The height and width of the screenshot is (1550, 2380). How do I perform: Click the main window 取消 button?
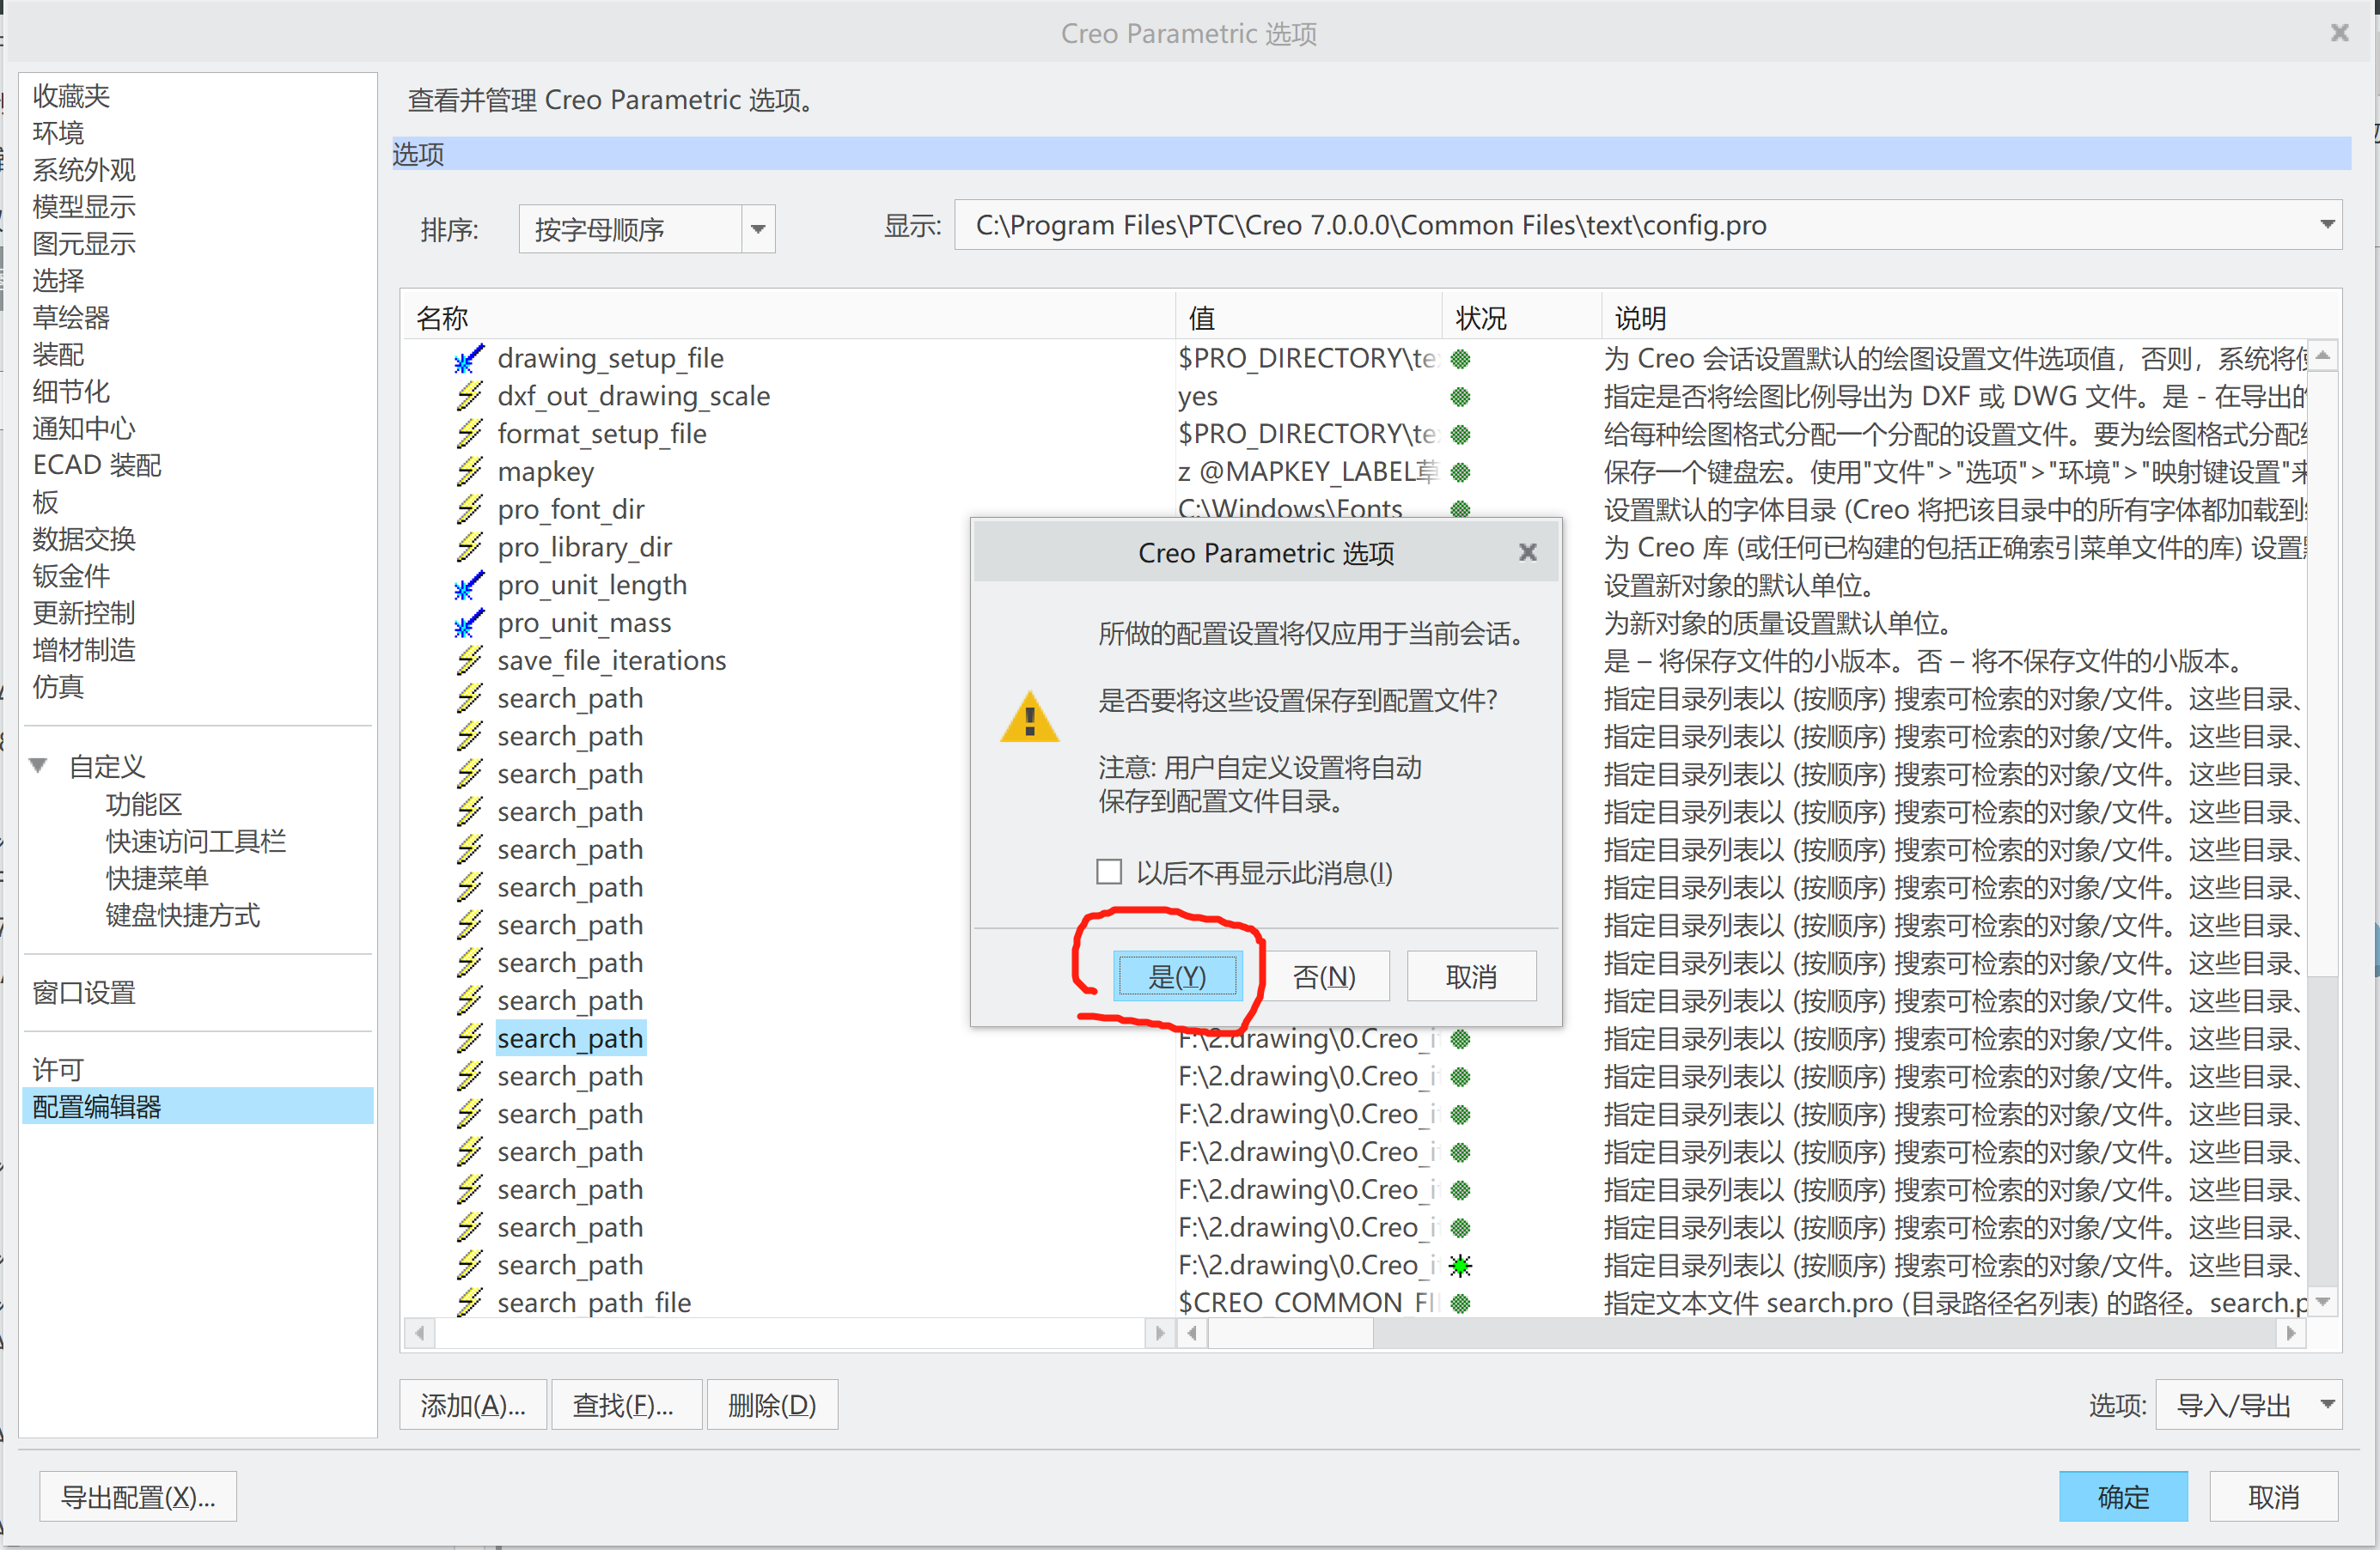pyautogui.click(x=2274, y=1496)
